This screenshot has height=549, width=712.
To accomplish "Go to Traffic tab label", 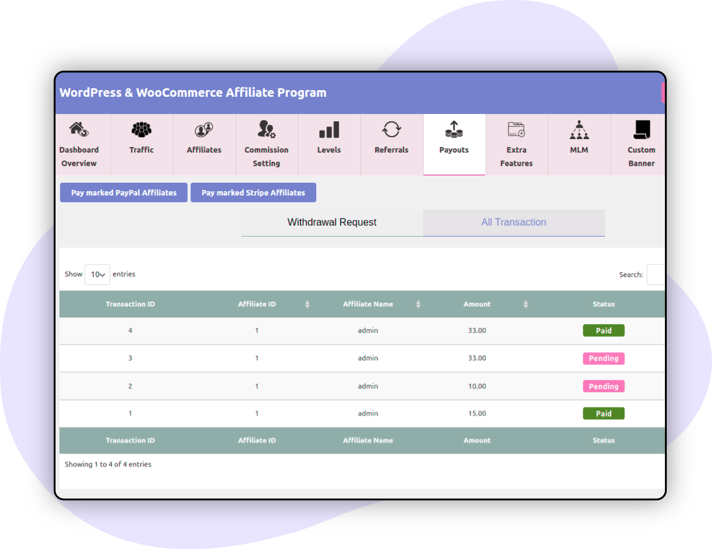I will [x=141, y=150].
